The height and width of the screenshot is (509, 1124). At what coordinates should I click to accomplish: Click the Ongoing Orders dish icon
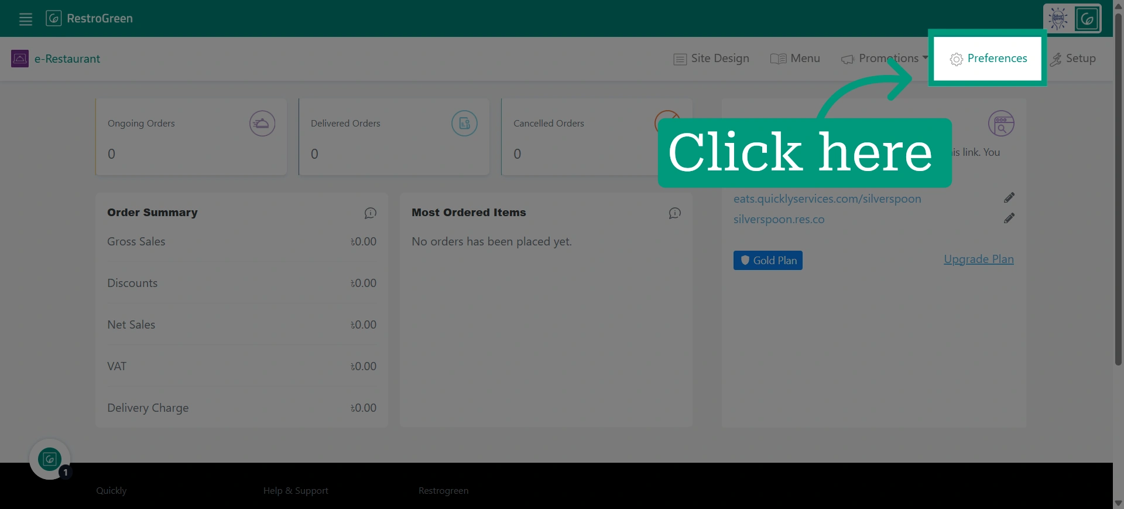click(262, 124)
